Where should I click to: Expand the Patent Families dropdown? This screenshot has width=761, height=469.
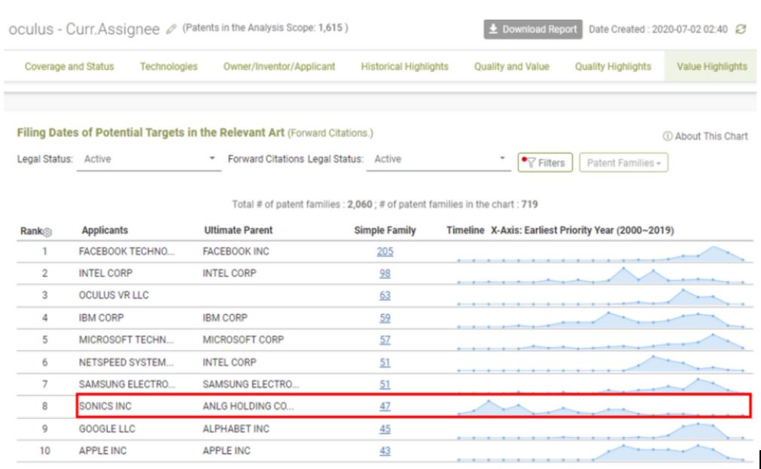click(624, 163)
